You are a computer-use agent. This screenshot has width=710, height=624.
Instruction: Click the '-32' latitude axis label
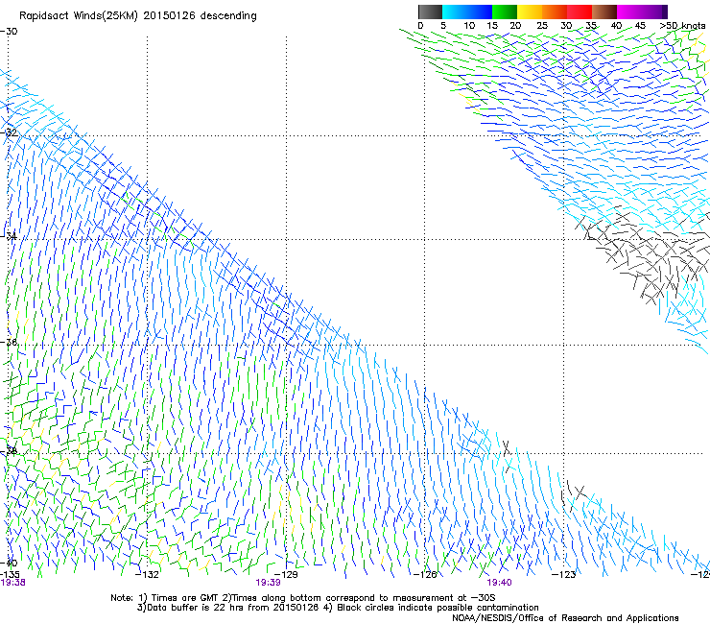coord(9,132)
